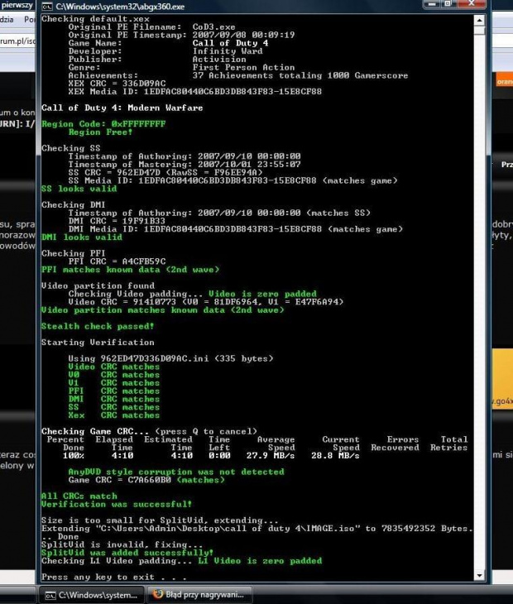513x604 pixels.
Task: Click 'SS looks valid' line
Action: click(x=79, y=189)
